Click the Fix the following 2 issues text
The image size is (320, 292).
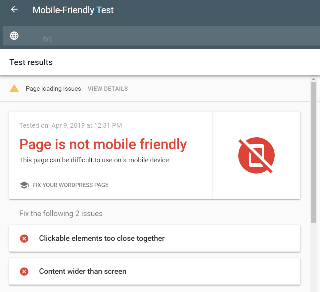tap(61, 213)
